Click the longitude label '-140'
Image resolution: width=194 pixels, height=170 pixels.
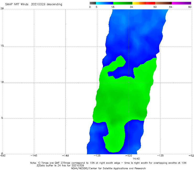pos(65,156)
